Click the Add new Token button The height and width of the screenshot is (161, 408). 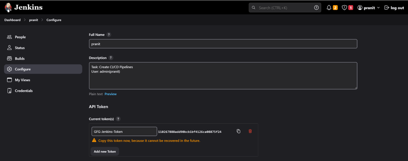pyautogui.click(x=105, y=151)
